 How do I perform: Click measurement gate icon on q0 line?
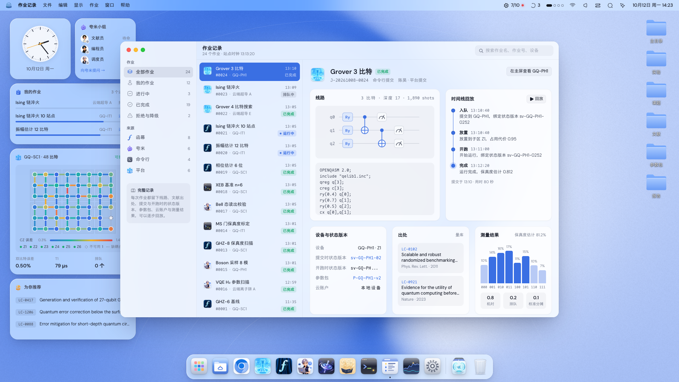pos(382,117)
